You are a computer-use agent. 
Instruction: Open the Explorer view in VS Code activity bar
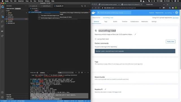click(x=2, y=7)
